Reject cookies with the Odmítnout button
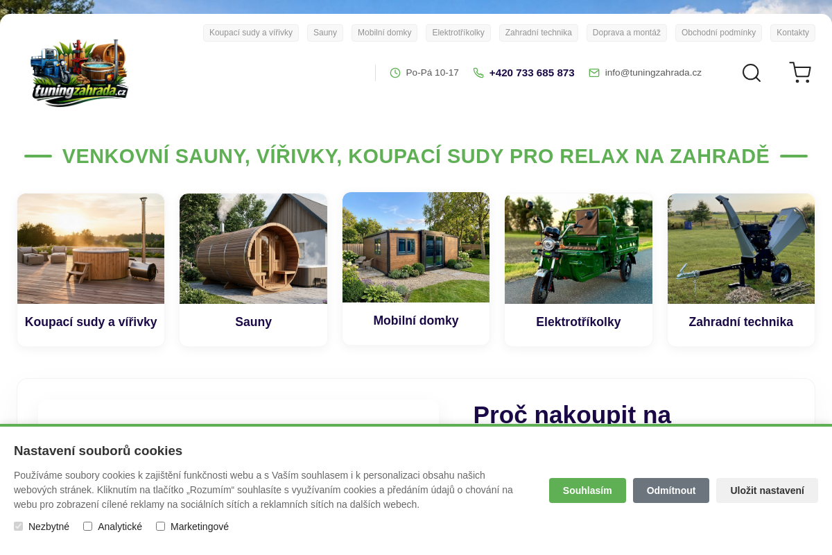Screen dimensions: 832x555 (671, 490)
